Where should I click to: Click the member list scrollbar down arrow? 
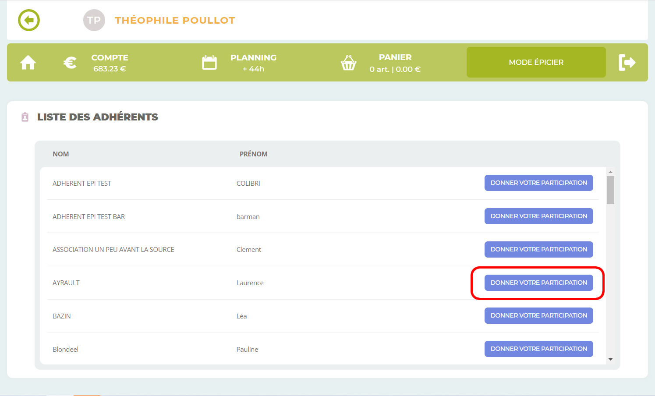click(x=610, y=359)
